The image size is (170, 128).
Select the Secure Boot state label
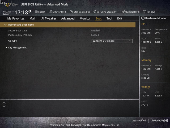pyautogui.click(x=18, y=31)
